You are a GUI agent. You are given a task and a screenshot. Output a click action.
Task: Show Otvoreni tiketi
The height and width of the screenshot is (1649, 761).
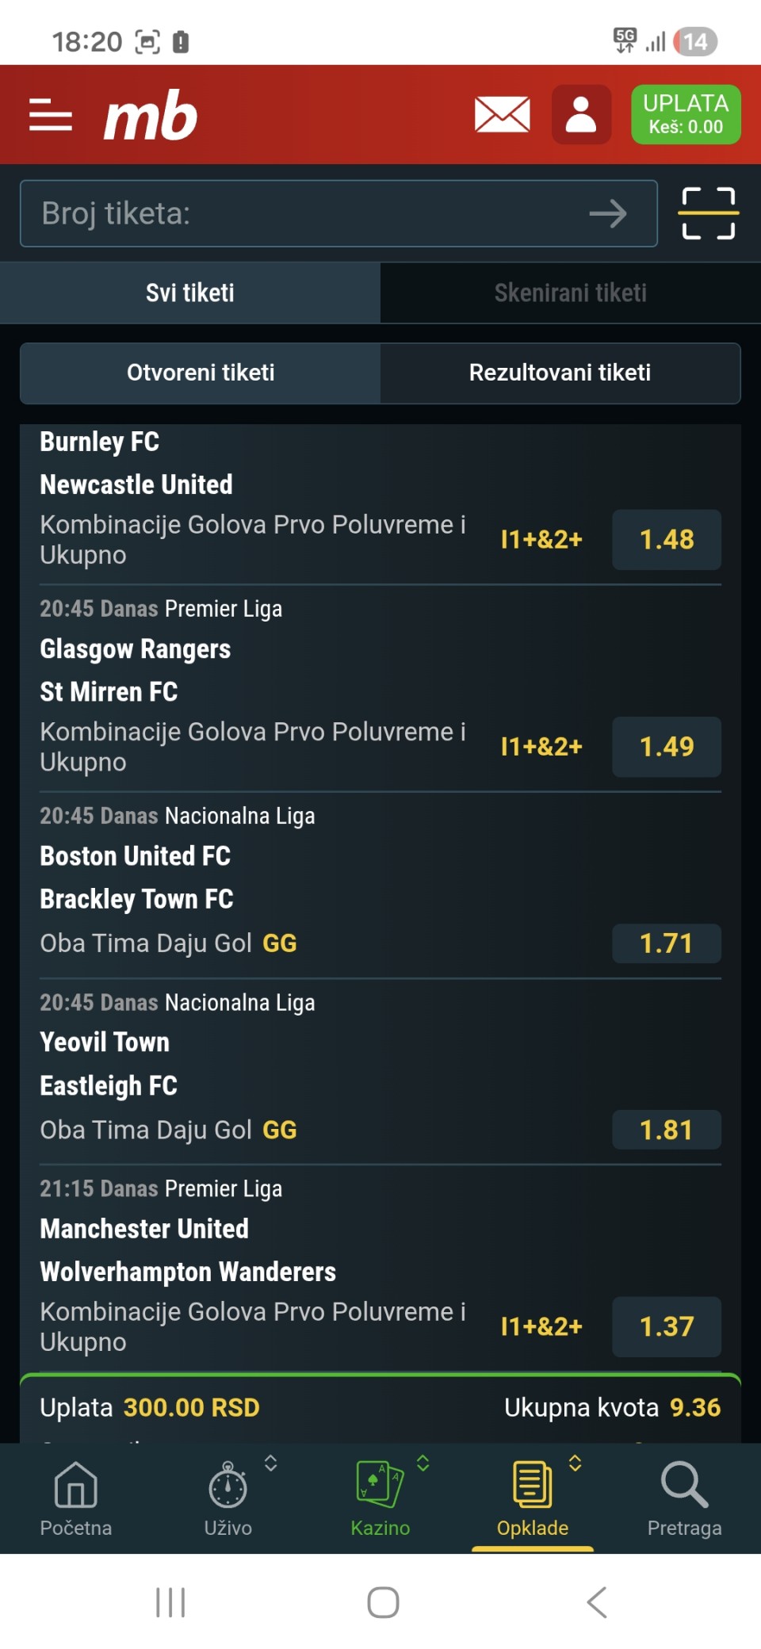(201, 373)
